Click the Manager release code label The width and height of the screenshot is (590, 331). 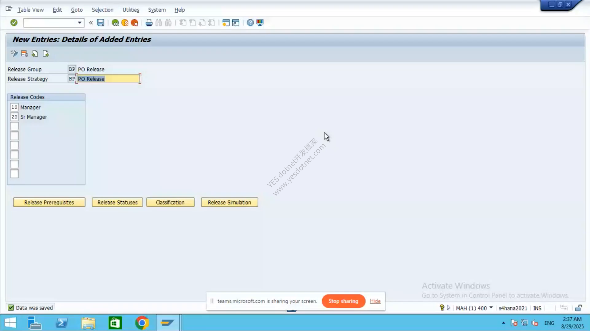pos(30,108)
